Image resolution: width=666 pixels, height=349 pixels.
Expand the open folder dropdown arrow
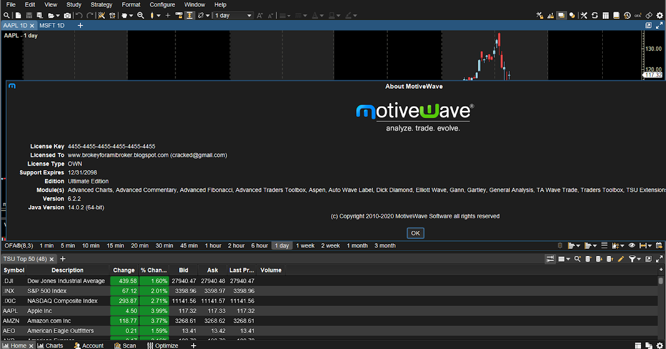[x=58, y=16]
